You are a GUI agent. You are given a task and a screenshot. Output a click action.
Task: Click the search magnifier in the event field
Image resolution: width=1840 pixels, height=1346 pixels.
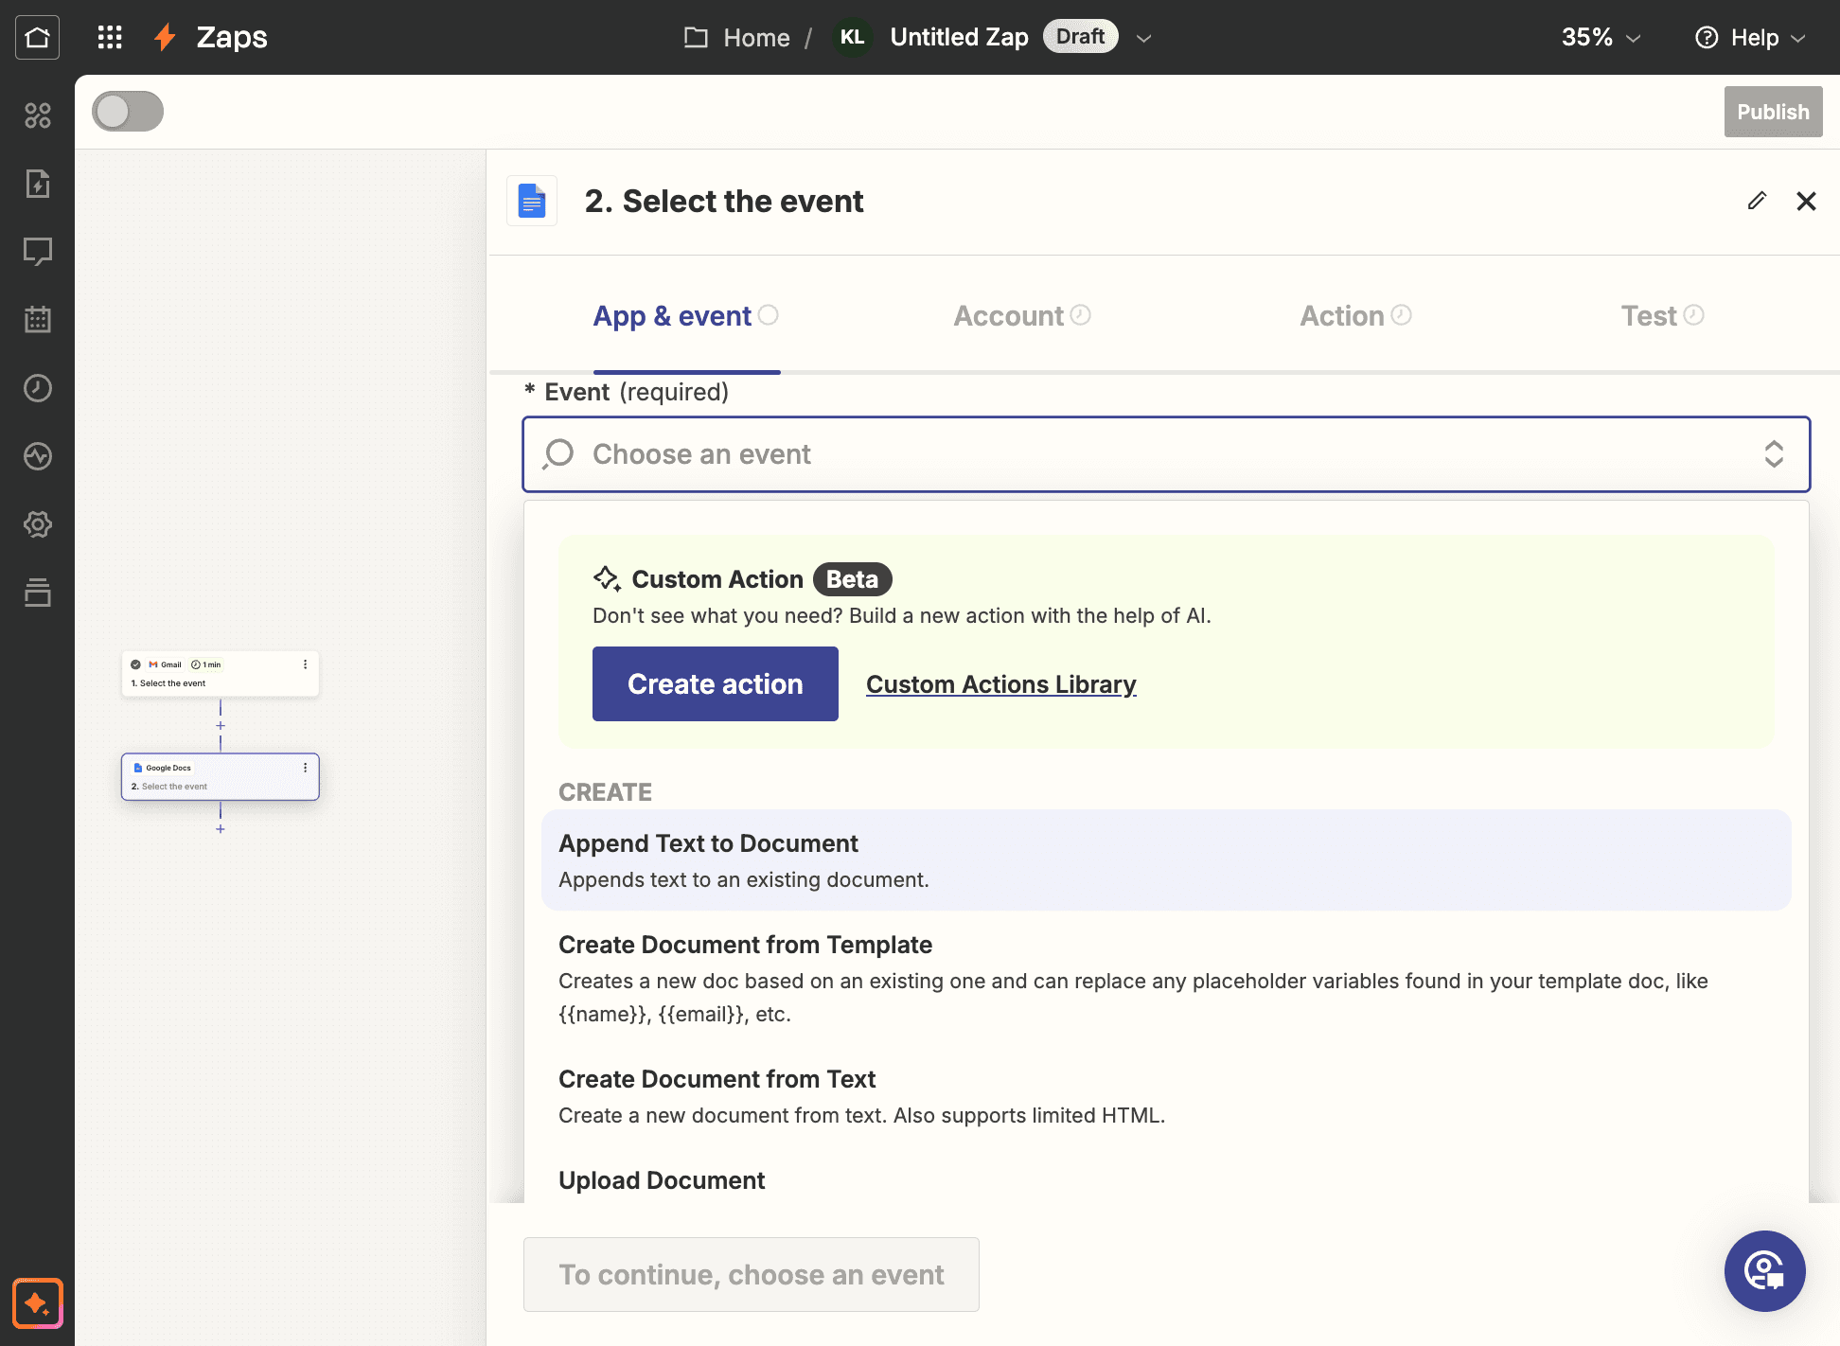pyautogui.click(x=558, y=454)
